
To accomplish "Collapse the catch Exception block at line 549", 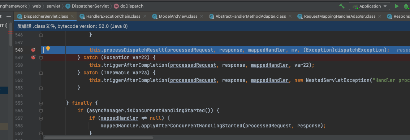I will click(x=41, y=57).
